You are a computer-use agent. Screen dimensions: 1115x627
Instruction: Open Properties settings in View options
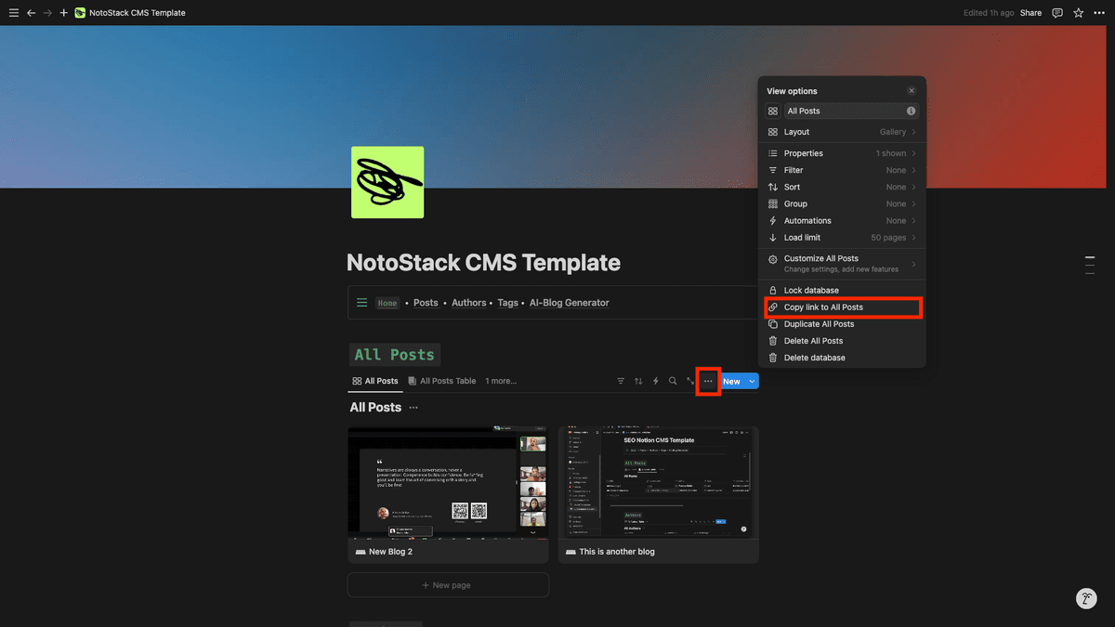tap(842, 153)
